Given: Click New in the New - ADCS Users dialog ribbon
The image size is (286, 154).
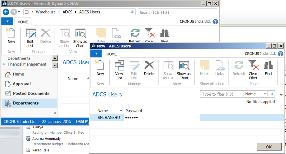Looking at the screenshot, I should (x=100, y=68).
